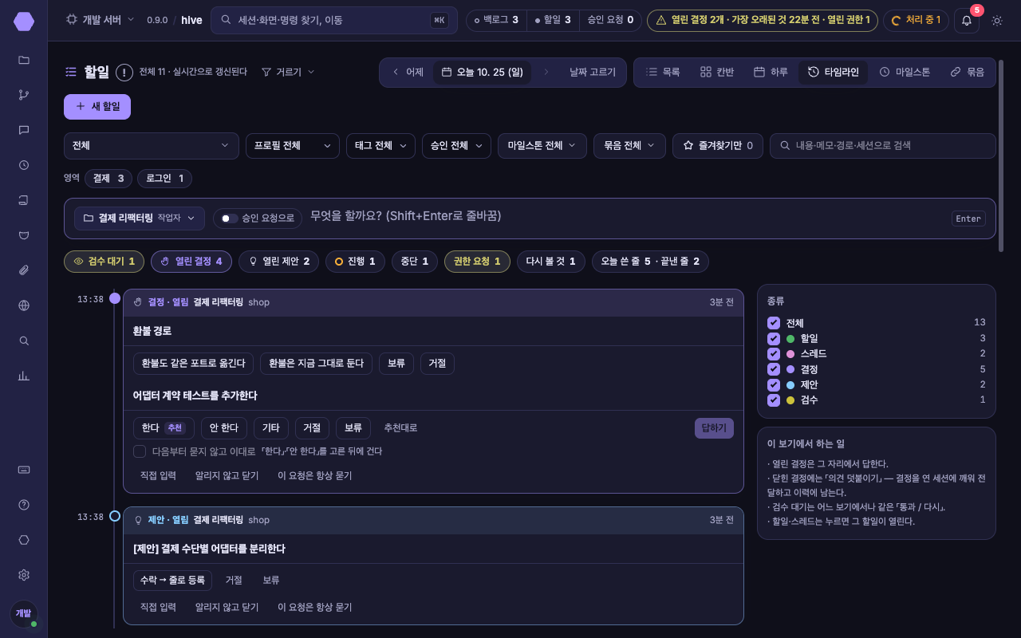Open the bar chart statistics icon

pos(24,376)
